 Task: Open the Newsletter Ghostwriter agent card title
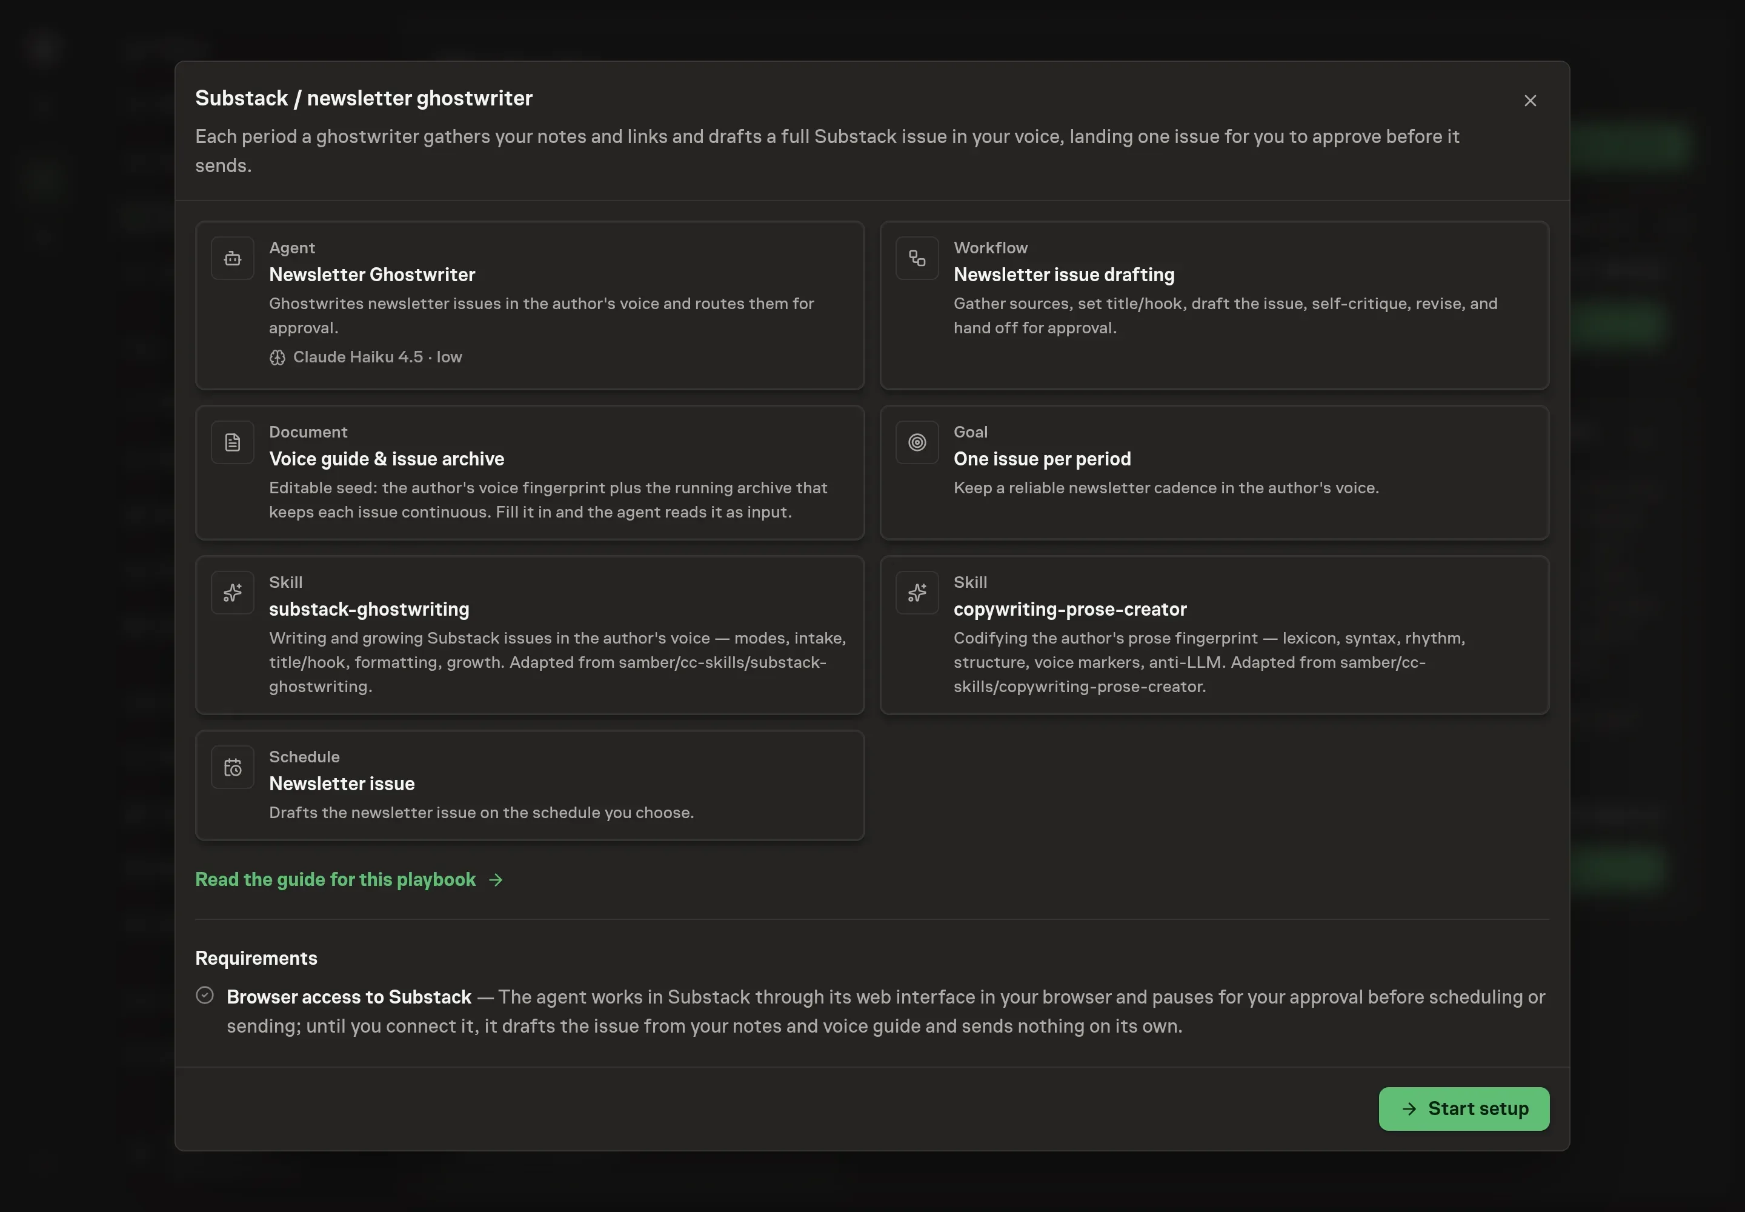coord(372,275)
